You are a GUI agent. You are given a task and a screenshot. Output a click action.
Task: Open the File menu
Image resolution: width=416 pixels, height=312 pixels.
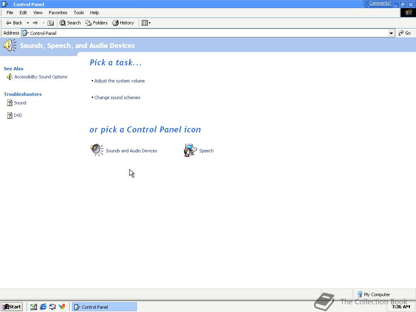coord(10,13)
